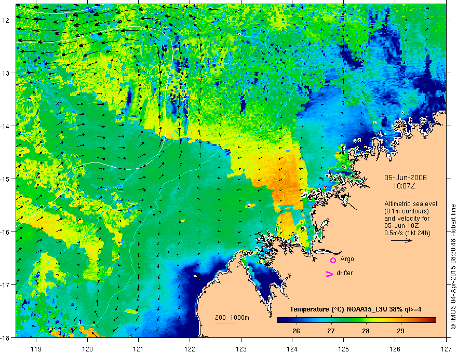Click the 'and velocity for' caption line

coord(407,219)
